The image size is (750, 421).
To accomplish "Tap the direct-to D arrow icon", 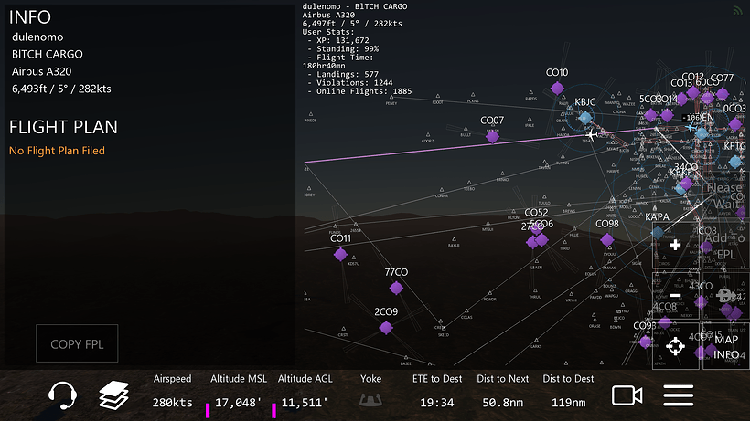I will pyautogui.click(x=725, y=296).
